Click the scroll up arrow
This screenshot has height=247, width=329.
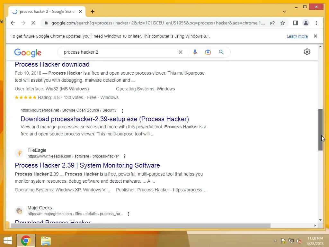click(x=320, y=46)
